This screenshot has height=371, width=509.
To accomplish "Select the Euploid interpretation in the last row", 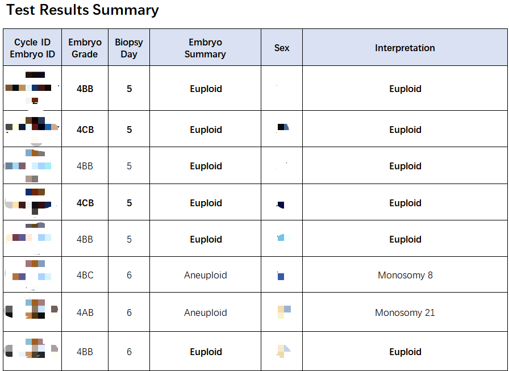I will click(x=404, y=352).
